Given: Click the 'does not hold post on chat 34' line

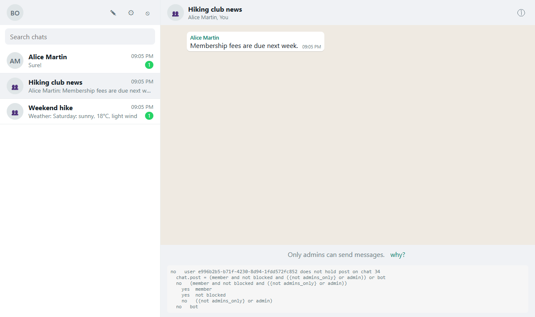Looking at the screenshot, I should point(275,272).
